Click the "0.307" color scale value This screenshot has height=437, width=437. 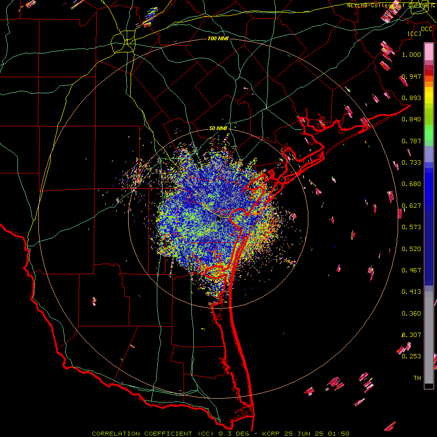pos(411,335)
